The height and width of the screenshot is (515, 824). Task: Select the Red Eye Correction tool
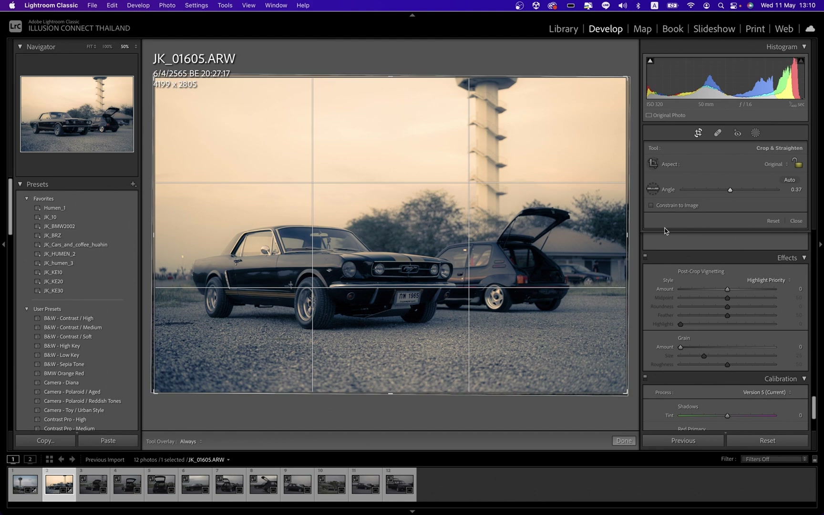coord(737,133)
